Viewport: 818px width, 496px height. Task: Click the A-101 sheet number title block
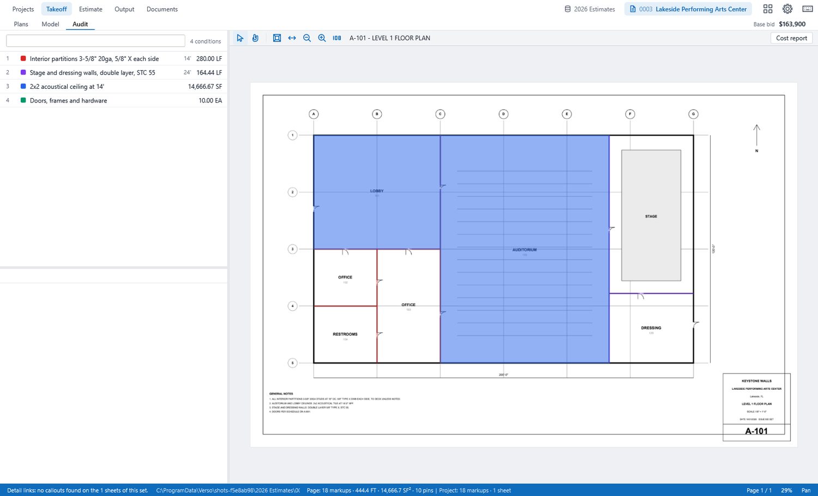pos(756,431)
